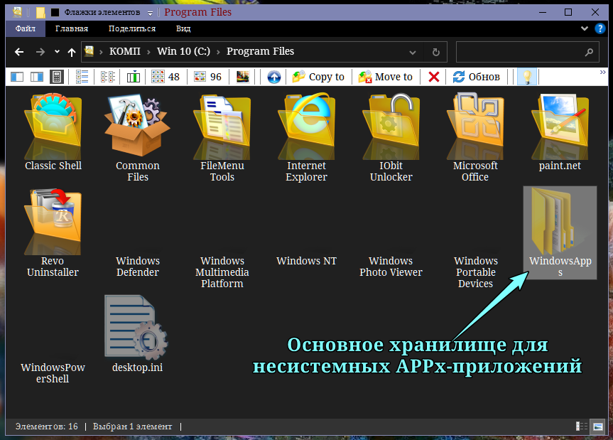This screenshot has height=440, width=613.
Task: Toggle the navigation pane toolbar icon
Action: (17, 77)
